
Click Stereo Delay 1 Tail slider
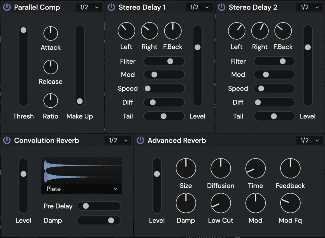click(164, 116)
